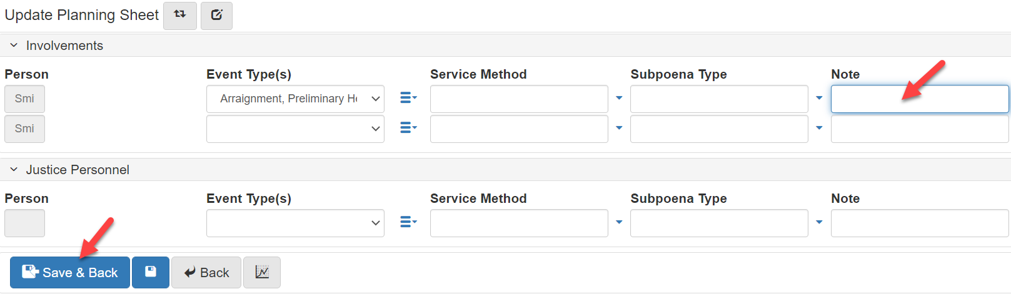Open the chart icon button beside Back
The width and height of the screenshot is (1011, 294).
point(262,272)
